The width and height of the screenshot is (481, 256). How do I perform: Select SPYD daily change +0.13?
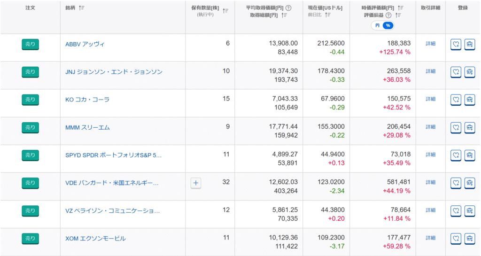336,163
